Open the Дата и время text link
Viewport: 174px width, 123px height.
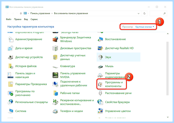(x=24, y=48)
